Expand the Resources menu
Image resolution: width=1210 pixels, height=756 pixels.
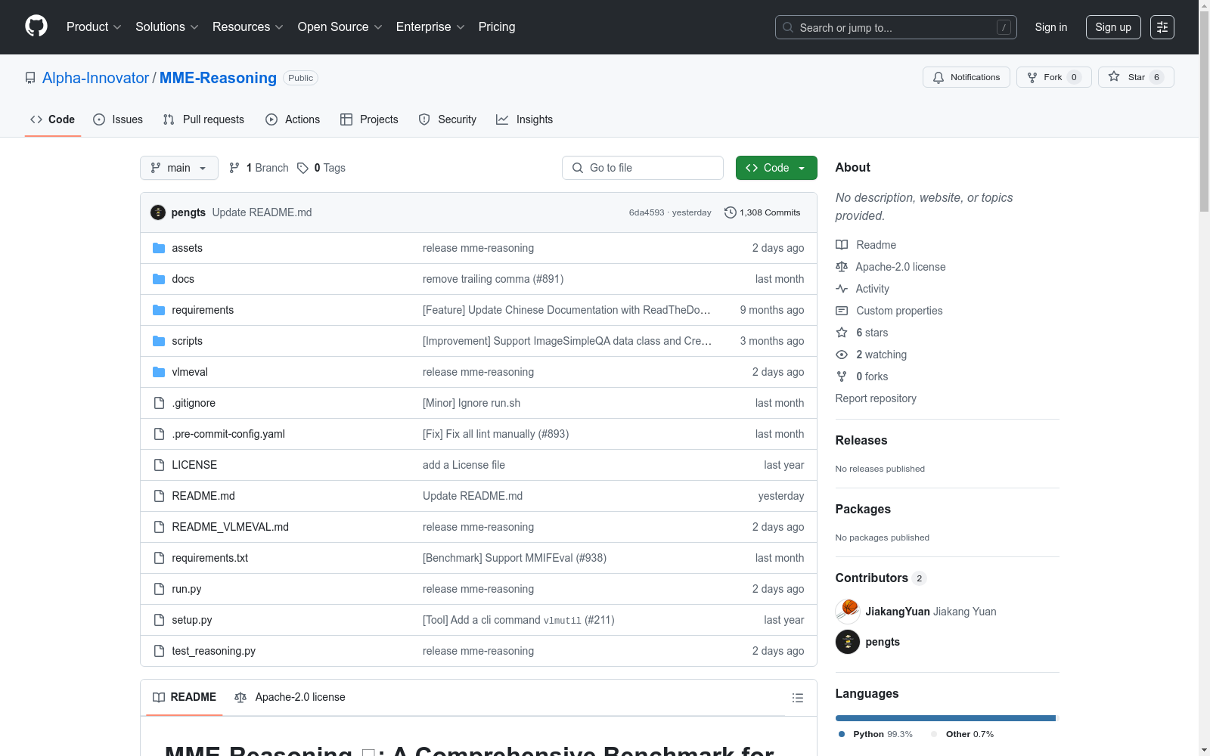248,27
